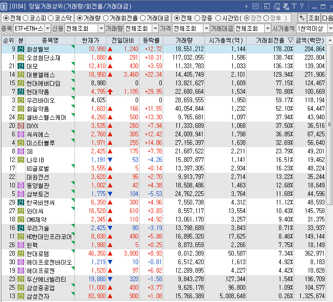Sort by the 전일대비 column header
Screen dimensions: 333x302
pyautogui.click(x=122, y=40)
